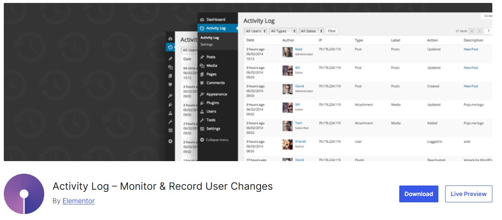The width and height of the screenshot is (502, 220).
Task: Click New Post link in Matt's row
Action: pyautogui.click(x=471, y=49)
